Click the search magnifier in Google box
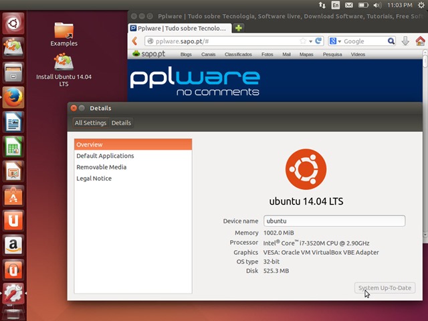Screen dimensions: 428x321 391,41
